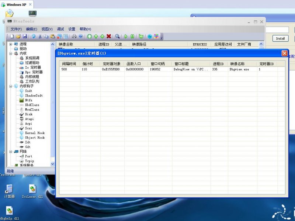Select ShadowSsdt in the tree
295x221 pixels.
[x=34, y=96]
